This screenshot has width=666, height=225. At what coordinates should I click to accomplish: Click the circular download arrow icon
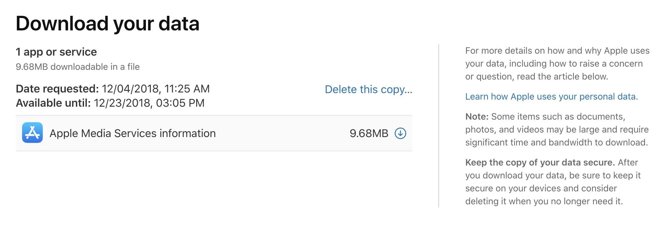(x=400, y=133)
